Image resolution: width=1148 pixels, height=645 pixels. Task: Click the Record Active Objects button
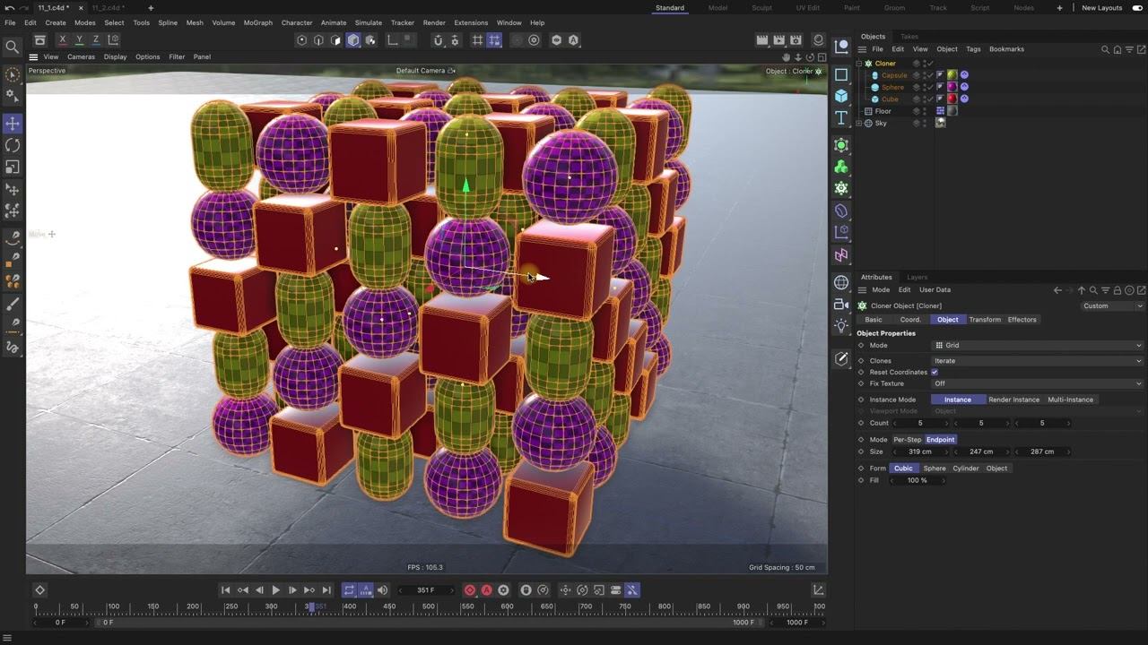point(469,589)
